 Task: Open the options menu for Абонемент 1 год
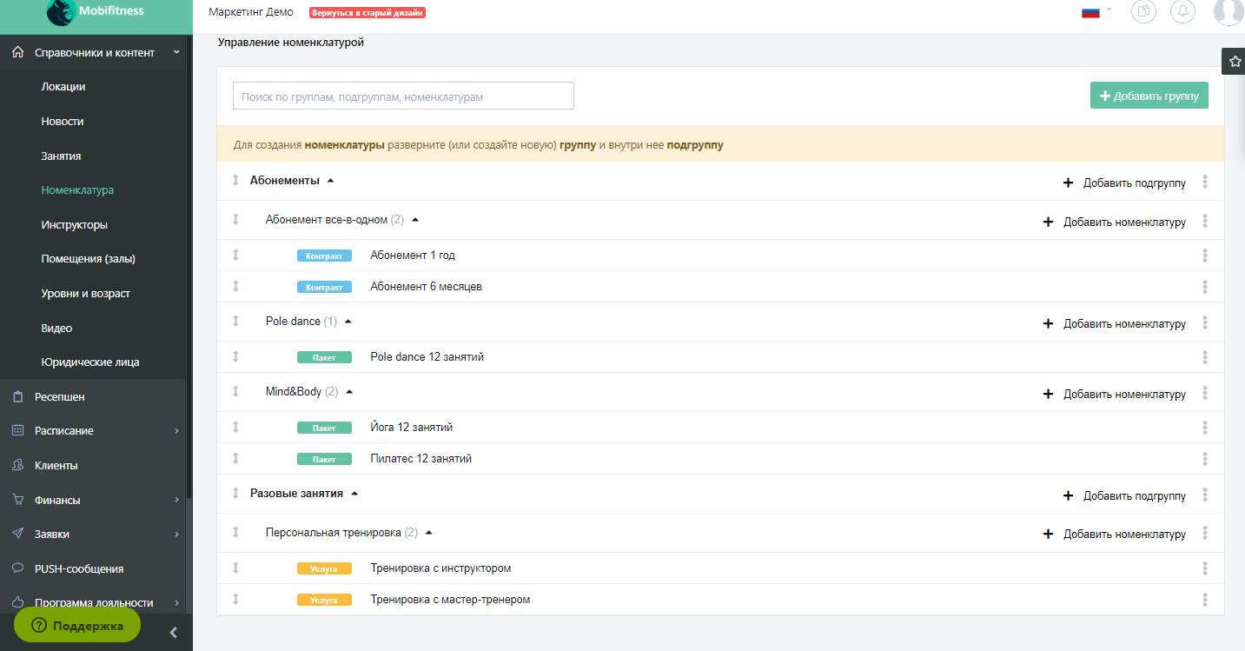pyautogui.click(x=1205, y=256)
